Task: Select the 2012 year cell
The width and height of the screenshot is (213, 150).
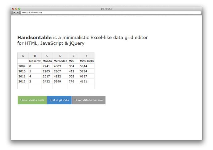Action: 23,81
